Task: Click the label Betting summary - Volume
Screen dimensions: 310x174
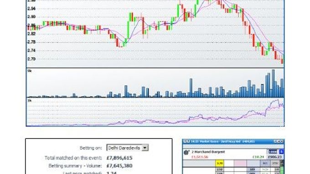Action: (75, 166)
